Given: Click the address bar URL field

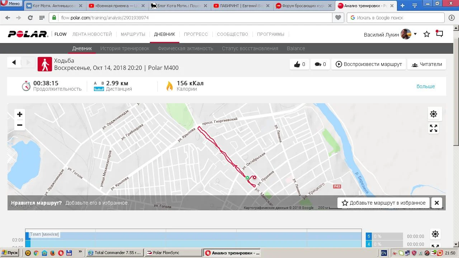Looking at the screenshot, I should click(196, 18).
